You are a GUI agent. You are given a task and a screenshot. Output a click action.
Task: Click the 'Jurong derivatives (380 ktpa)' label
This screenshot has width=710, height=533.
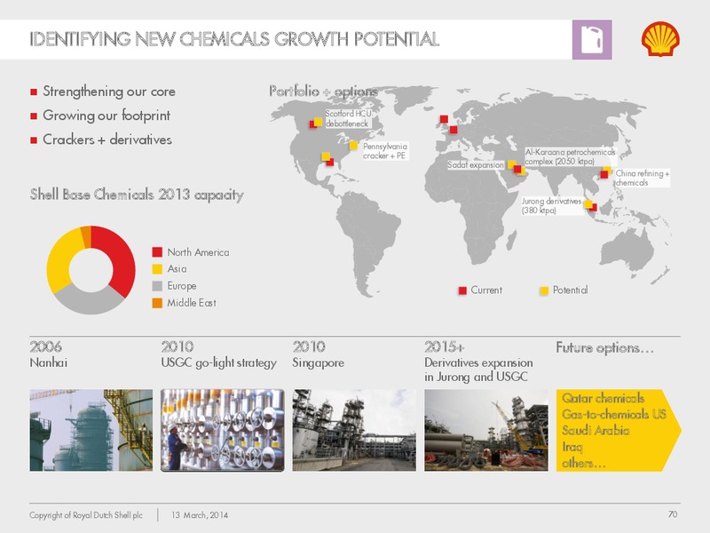coord(551,206)
